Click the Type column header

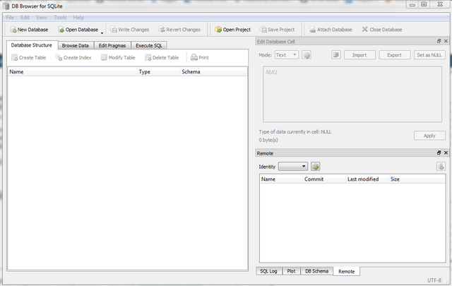pyautogui.click(x=158, y=72)
